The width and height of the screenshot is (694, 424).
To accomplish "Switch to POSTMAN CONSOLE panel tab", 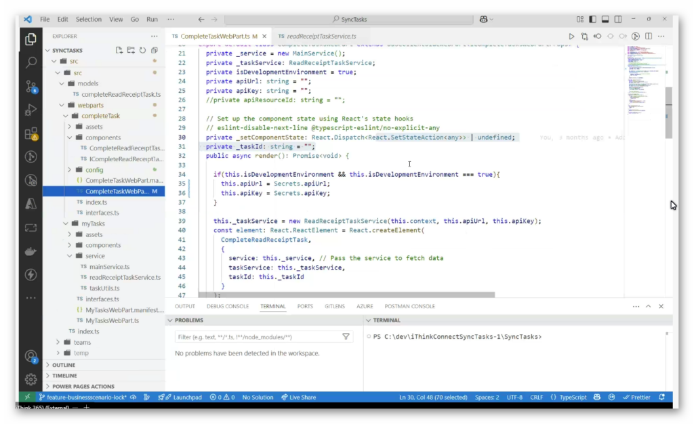I will point(409,306).
